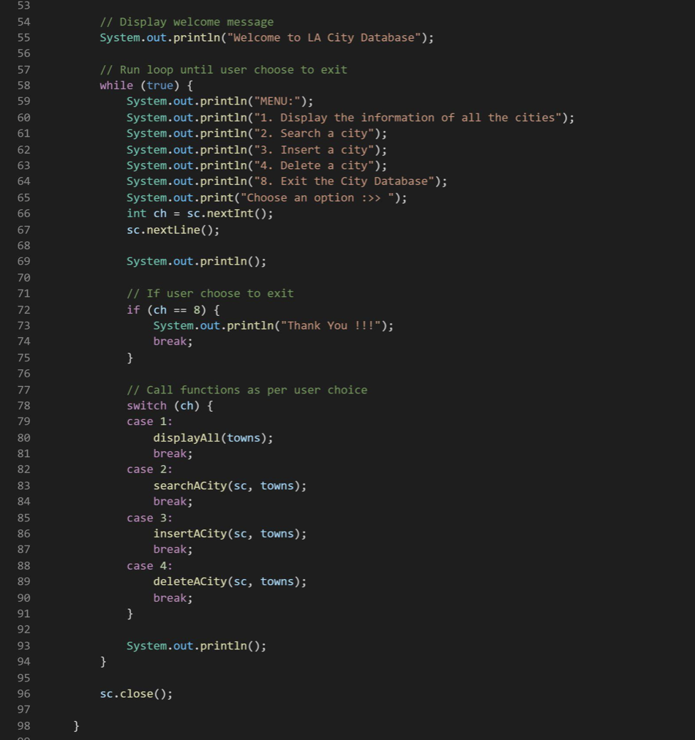Click line number 55 in the gutter

(x=23, y=38)
